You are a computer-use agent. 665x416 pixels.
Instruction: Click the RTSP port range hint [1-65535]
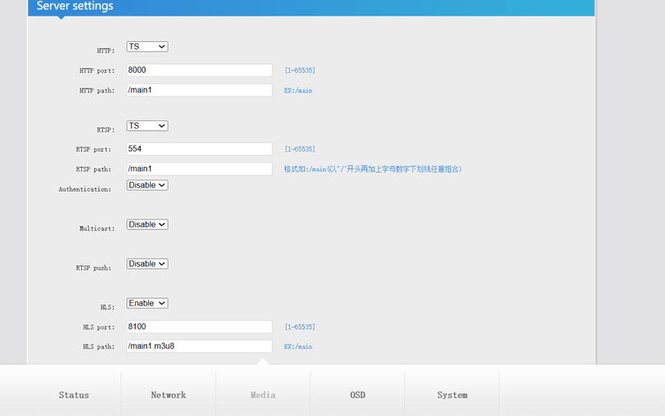tap(300, 149)
